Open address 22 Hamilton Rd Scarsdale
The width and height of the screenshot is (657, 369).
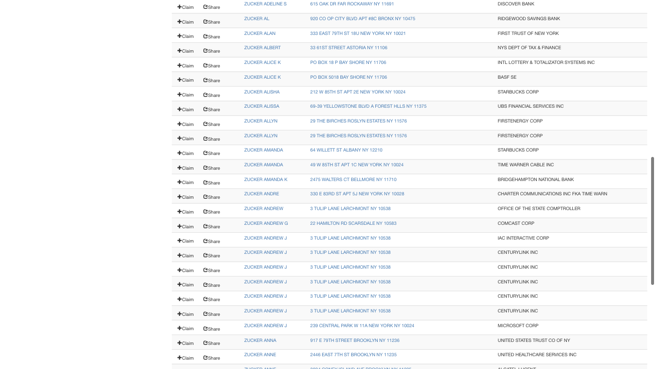(353, 223)
